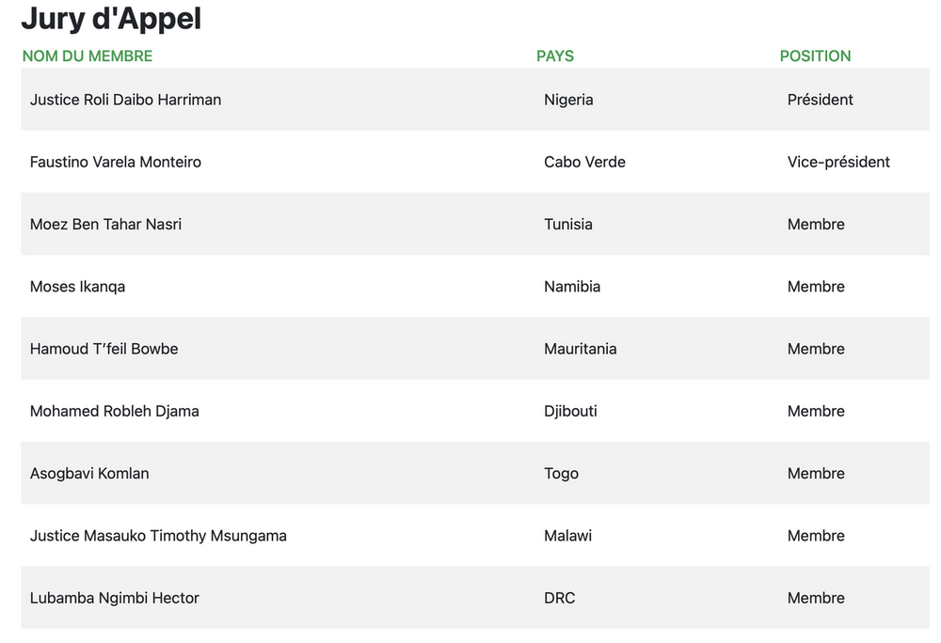Screen dimensions: 941x643
Task: Select the Moez Ben Tahar Nasri row
Action: point(106,224)
